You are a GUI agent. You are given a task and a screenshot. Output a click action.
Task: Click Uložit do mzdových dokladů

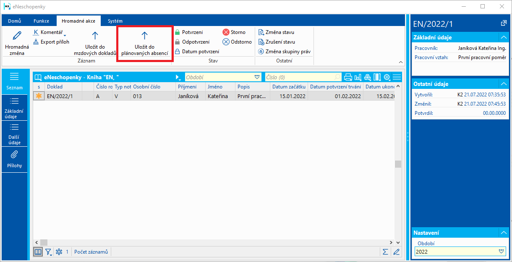click(95, 43)
